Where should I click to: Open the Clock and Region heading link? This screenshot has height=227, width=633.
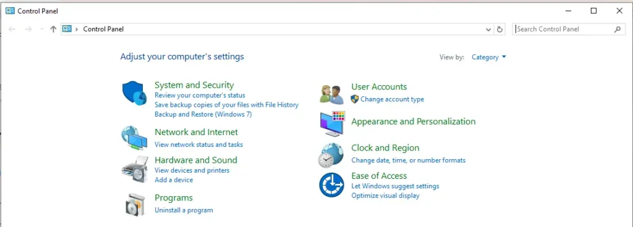pyautogui.click(x=385, y=147)
